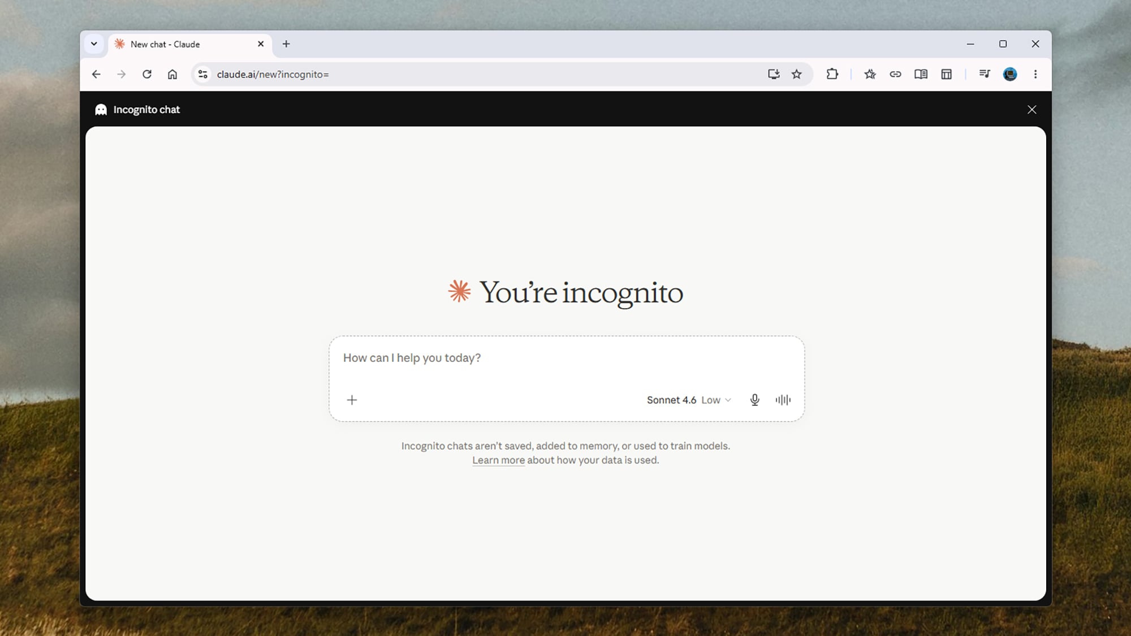Bookmark this page with star icon
This screenshot has width=1131, height=636.
(796, 74)
